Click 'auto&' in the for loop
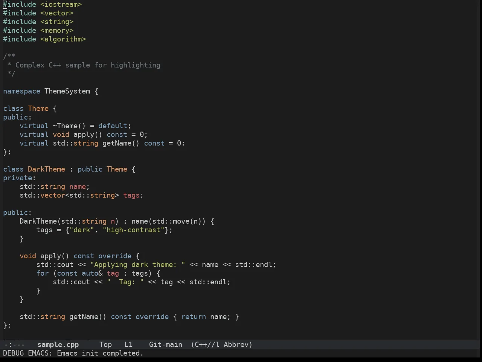Image resolution: width=482 pixels, height=362 pixels. 92,273
